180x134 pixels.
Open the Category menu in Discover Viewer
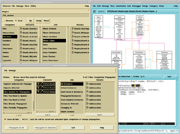pos(153,6)
